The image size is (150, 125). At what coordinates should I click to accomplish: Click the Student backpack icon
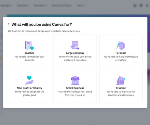pyautogui.click(x=121, y=80)
